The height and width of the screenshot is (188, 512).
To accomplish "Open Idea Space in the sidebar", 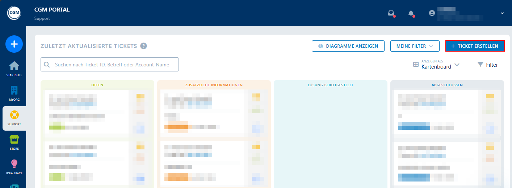I will coord(14,167).
